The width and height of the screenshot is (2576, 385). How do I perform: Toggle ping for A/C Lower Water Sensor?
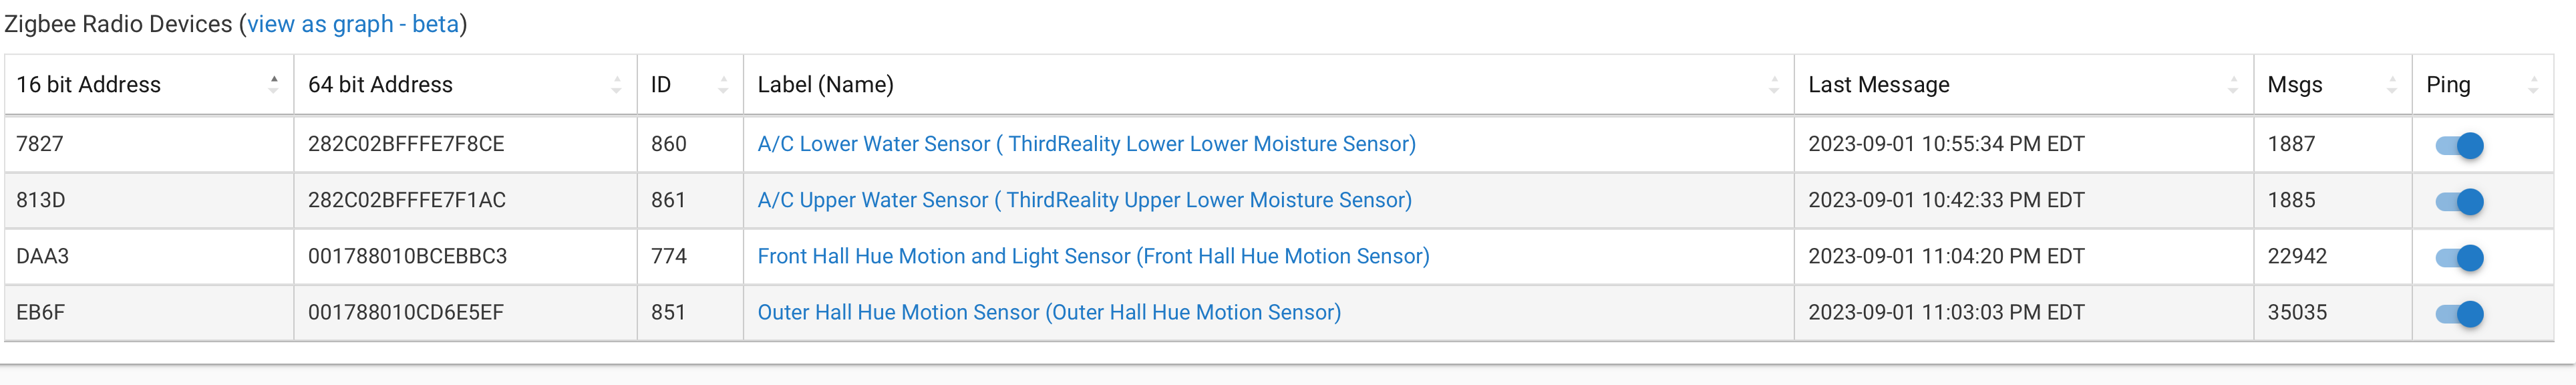click(x=2460, y=145)
